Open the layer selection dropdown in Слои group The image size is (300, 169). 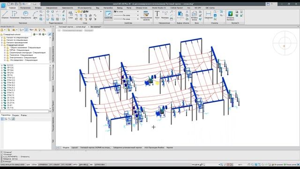(x=89, y=12)
